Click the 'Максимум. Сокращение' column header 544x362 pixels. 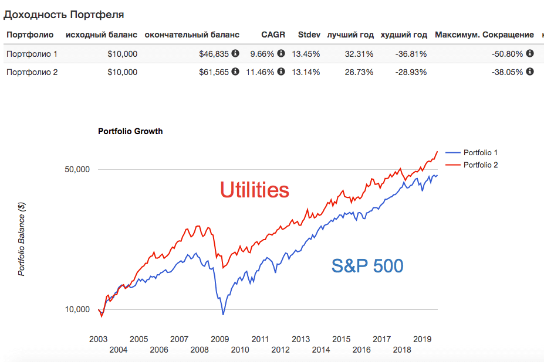484,35
